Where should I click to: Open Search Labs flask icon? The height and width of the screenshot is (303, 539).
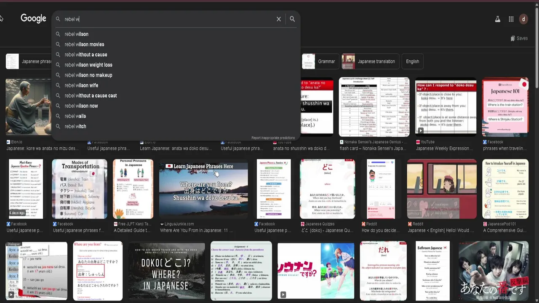(498, 19)
